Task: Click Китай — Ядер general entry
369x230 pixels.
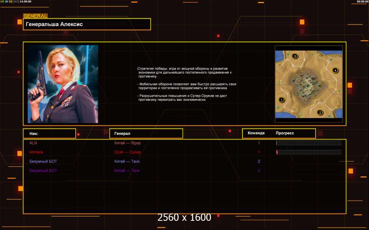Action: coord(127,143)
